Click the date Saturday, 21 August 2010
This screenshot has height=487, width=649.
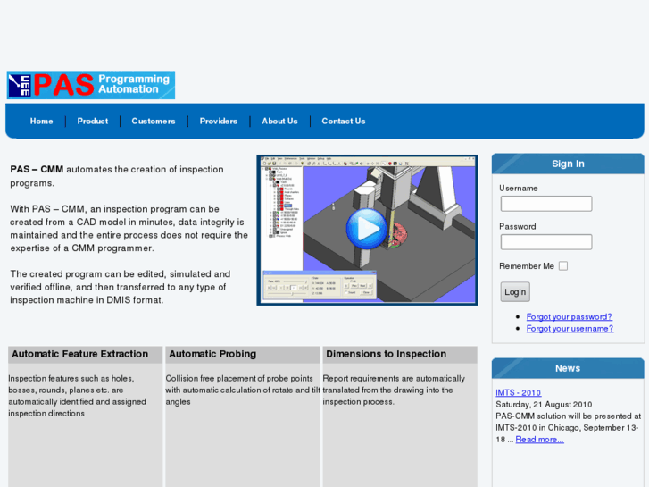(544, 404)
